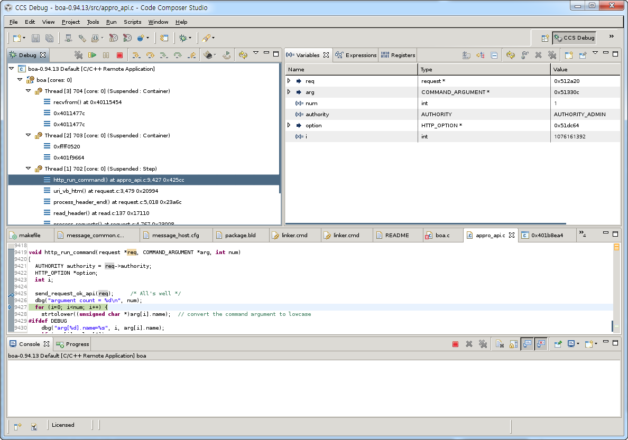Click the Suspend button in Debug view
Viewport: 628px width, 440px height.
coord(106,55)
